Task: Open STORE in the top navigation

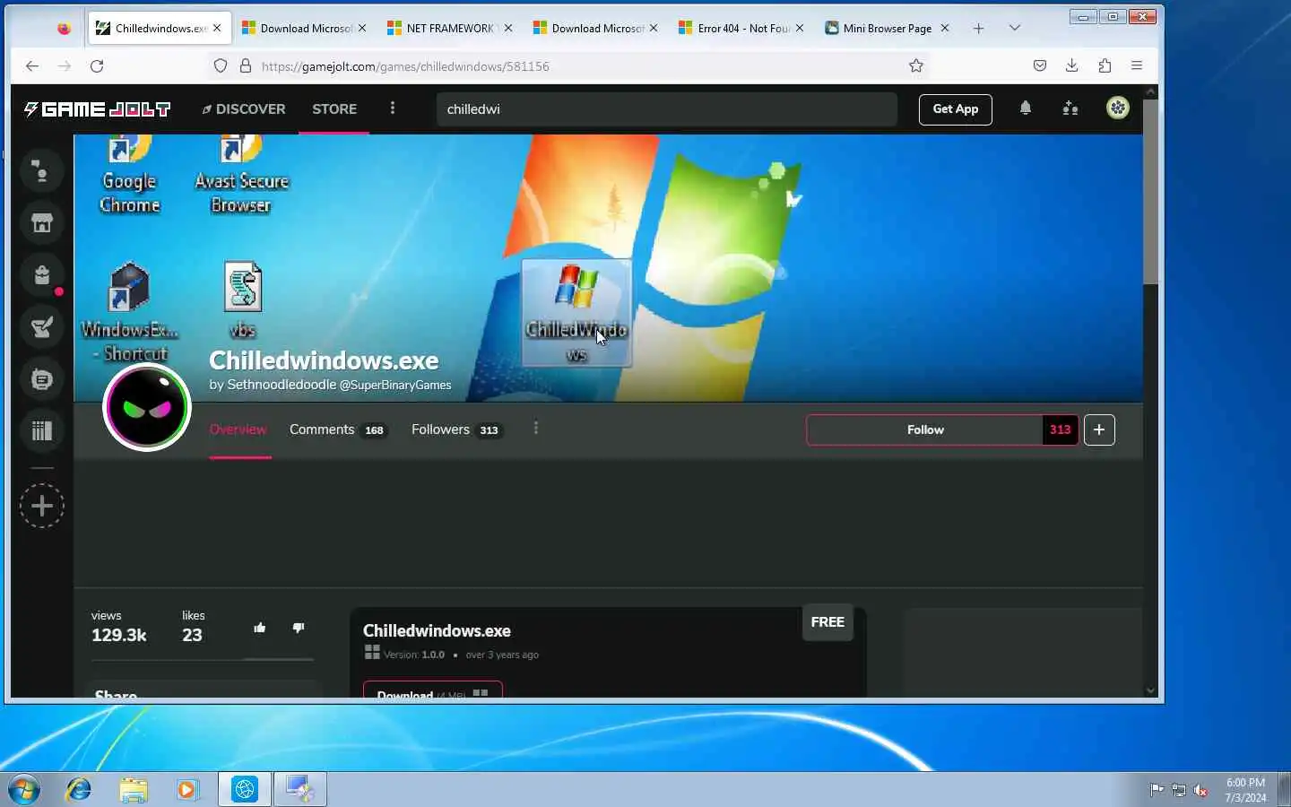Action: tap(334, 109)
